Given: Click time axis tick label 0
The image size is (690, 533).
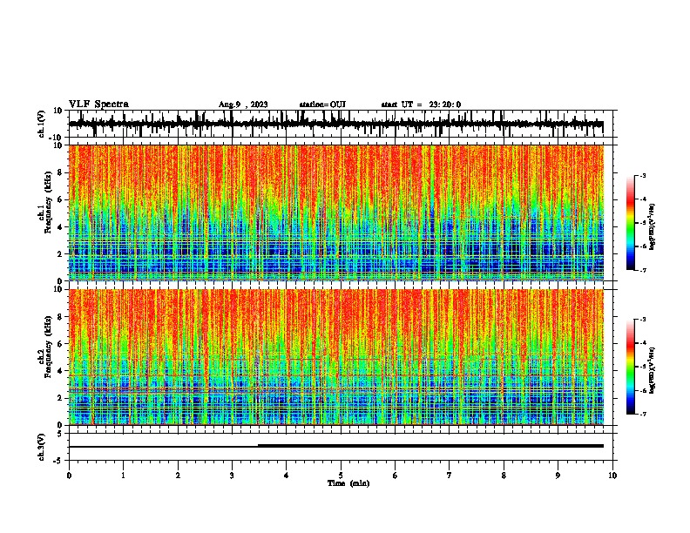Looking at the screenshot, I should 69,476.
